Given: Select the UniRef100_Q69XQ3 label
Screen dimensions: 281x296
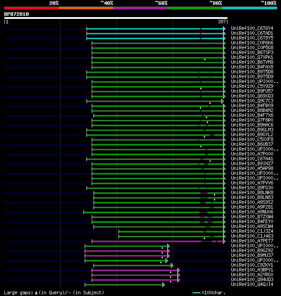Looking at the screenshot, I should point(252,96).
